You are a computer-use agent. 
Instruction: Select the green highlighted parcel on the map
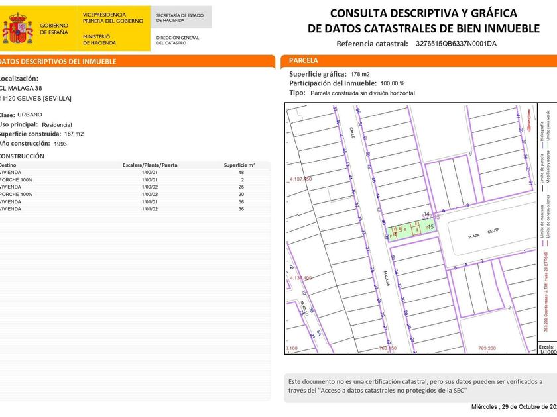(411, 230)
